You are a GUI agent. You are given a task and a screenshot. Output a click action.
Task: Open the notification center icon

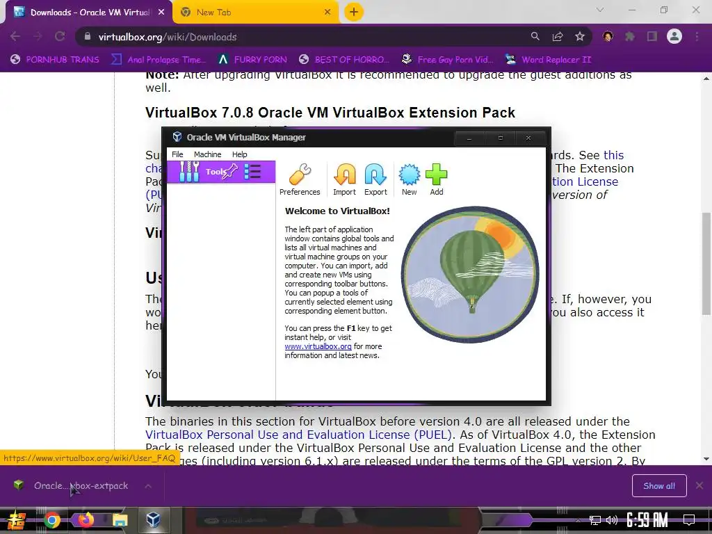click(x=689, y=519)
